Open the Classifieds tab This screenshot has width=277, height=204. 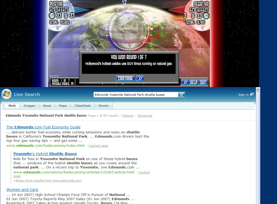82,106
